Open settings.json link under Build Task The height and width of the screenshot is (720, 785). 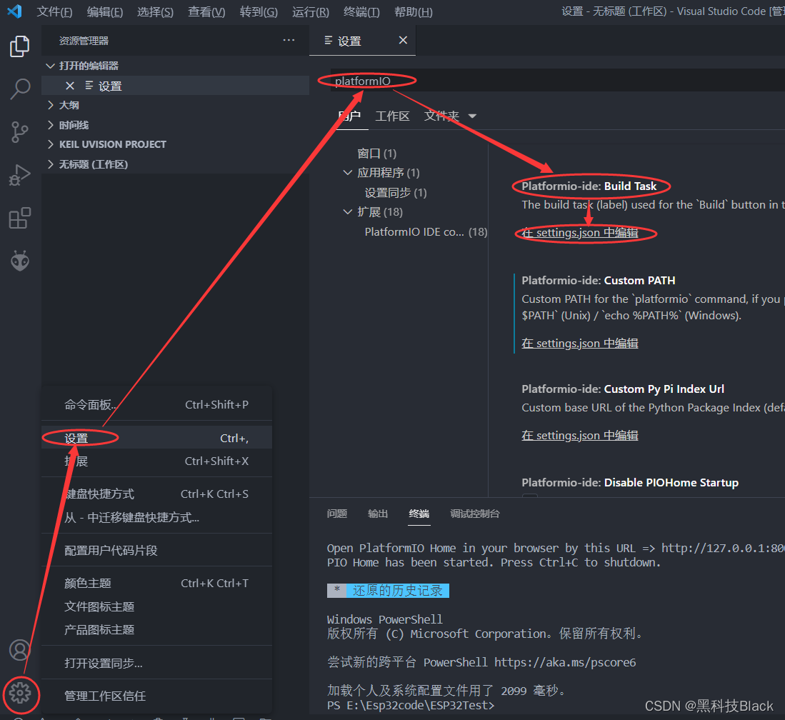[x=580, y=233]
